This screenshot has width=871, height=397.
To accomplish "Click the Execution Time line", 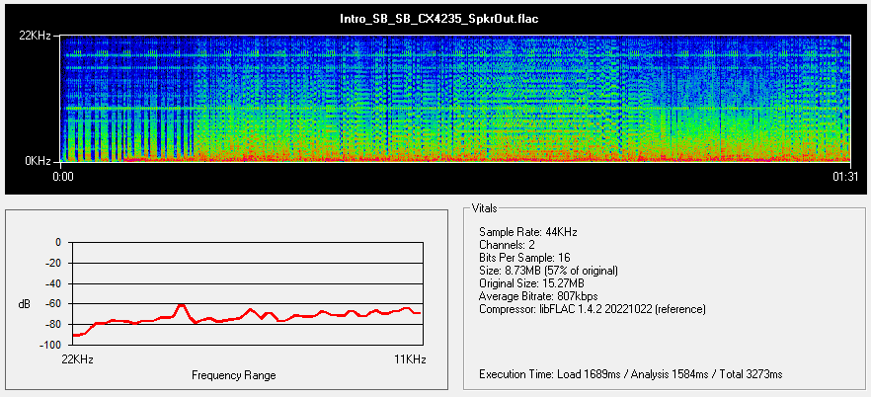I will [630, 374].
